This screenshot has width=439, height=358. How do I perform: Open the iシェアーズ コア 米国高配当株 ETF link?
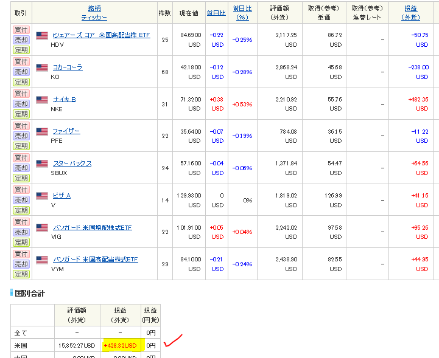pos(101,35)
